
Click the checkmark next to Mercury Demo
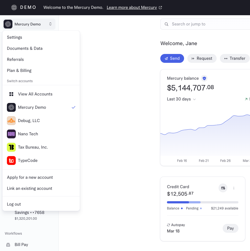(x=73, y=107)
